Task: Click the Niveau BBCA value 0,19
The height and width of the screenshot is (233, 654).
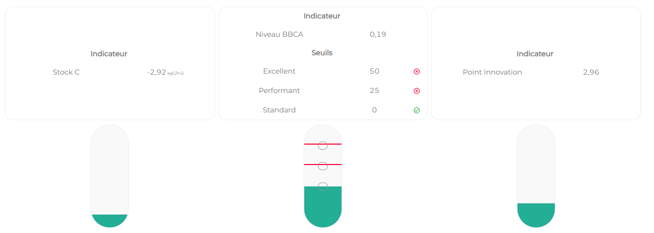Action: [x=378, y=35]
